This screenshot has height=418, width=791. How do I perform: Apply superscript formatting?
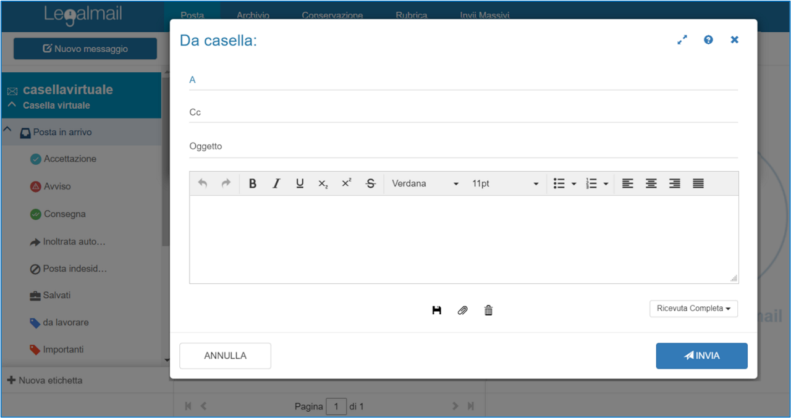coord(347,183)
